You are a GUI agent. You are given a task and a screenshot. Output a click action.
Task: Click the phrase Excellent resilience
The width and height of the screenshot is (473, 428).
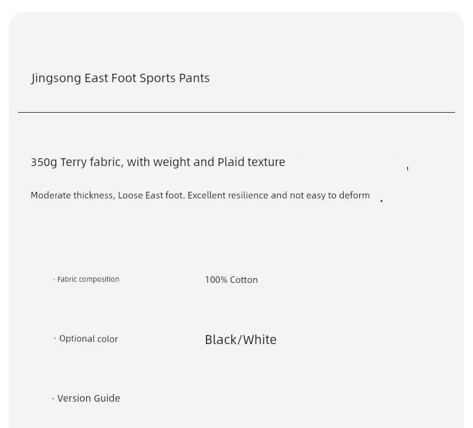coord(228,195)
